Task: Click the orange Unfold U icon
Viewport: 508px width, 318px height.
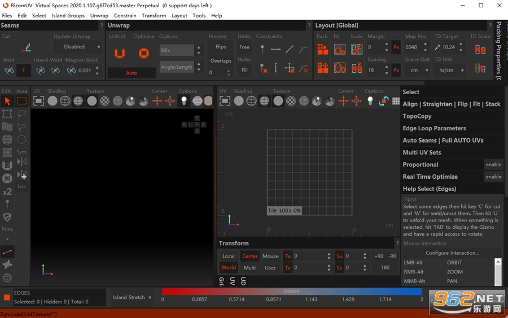Action: click(120, 53)
